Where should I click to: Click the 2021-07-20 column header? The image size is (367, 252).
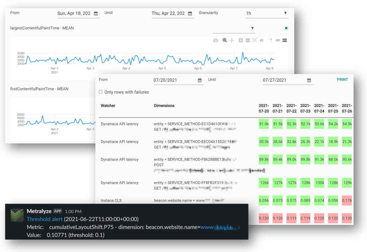(264, 109)
